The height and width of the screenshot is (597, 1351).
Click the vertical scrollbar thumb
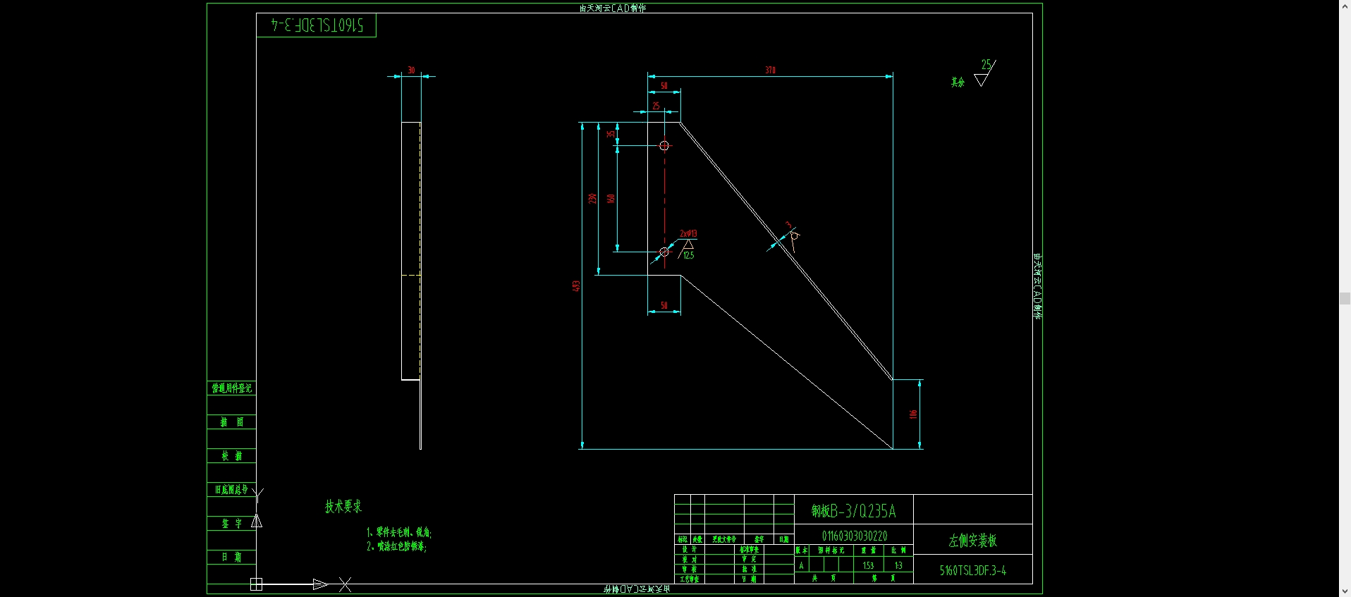pos(1345,299)
